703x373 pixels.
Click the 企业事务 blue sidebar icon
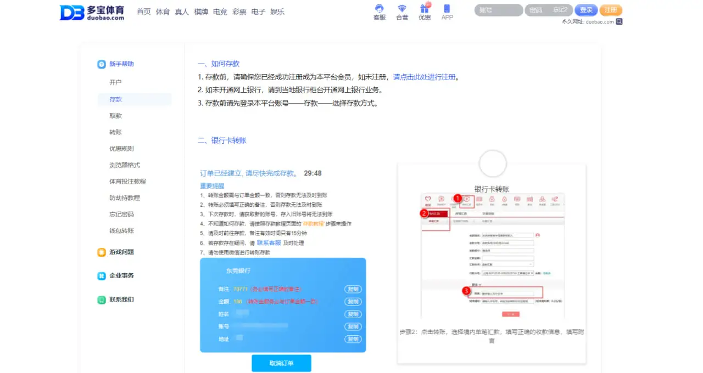tap(102, 276)
